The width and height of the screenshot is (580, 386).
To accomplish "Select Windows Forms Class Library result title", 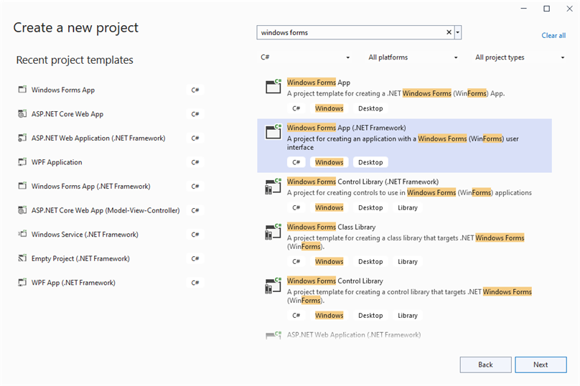I will [x=331, y=227].
